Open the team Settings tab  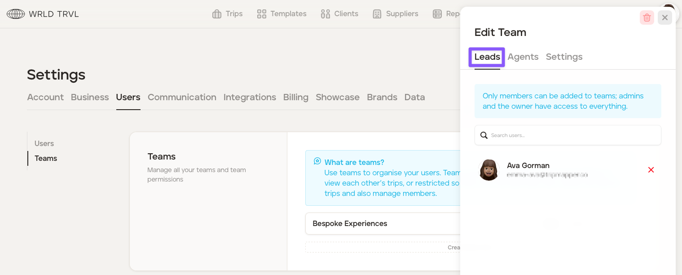pyautogui.click(x=564, y=57)
